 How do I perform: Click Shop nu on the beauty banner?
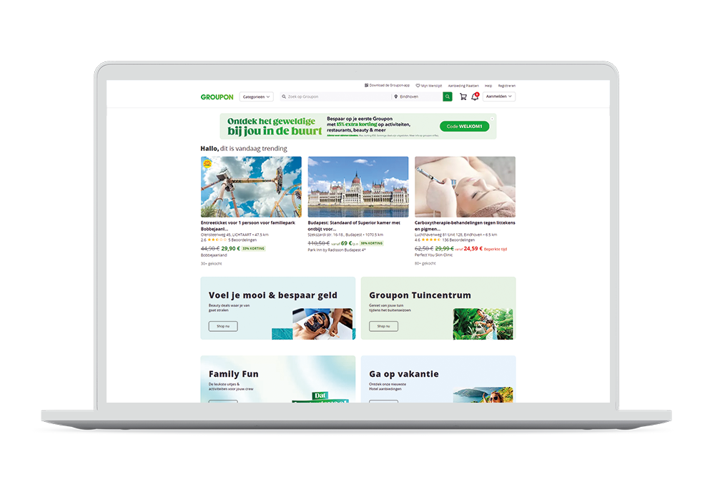click(223, 326)
